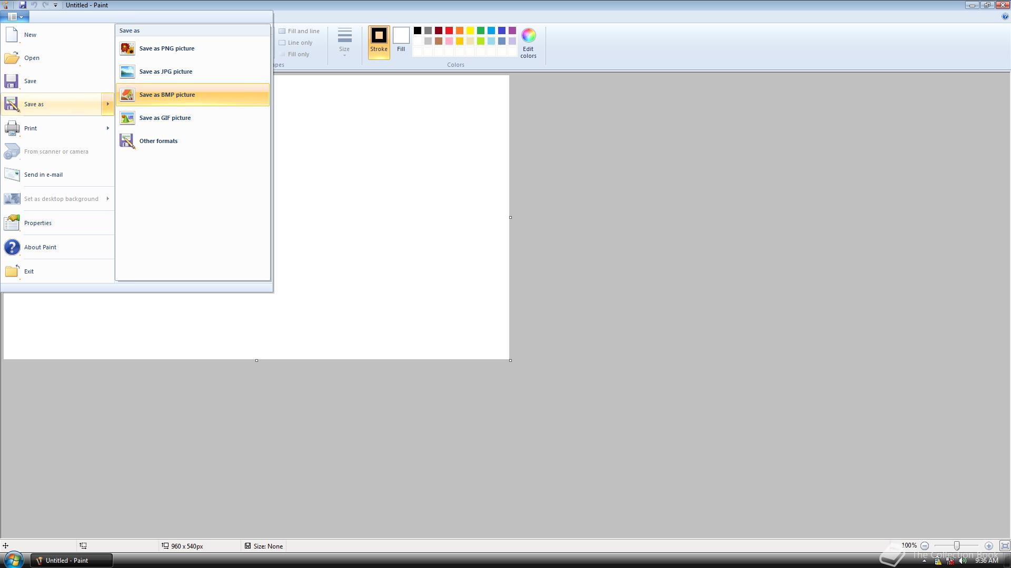Click the Paint help icon in ribbon corner
Screen dimensions: 1011x568
tap(1005, 17)
